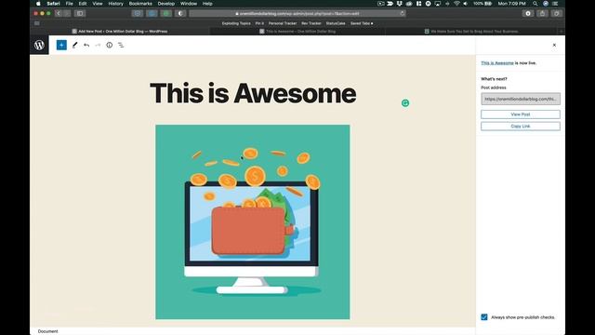Image resolution: width=595 pixels, height=335 pixels.
Task: Select the post address URL field
Action: (x=521, y=99)
